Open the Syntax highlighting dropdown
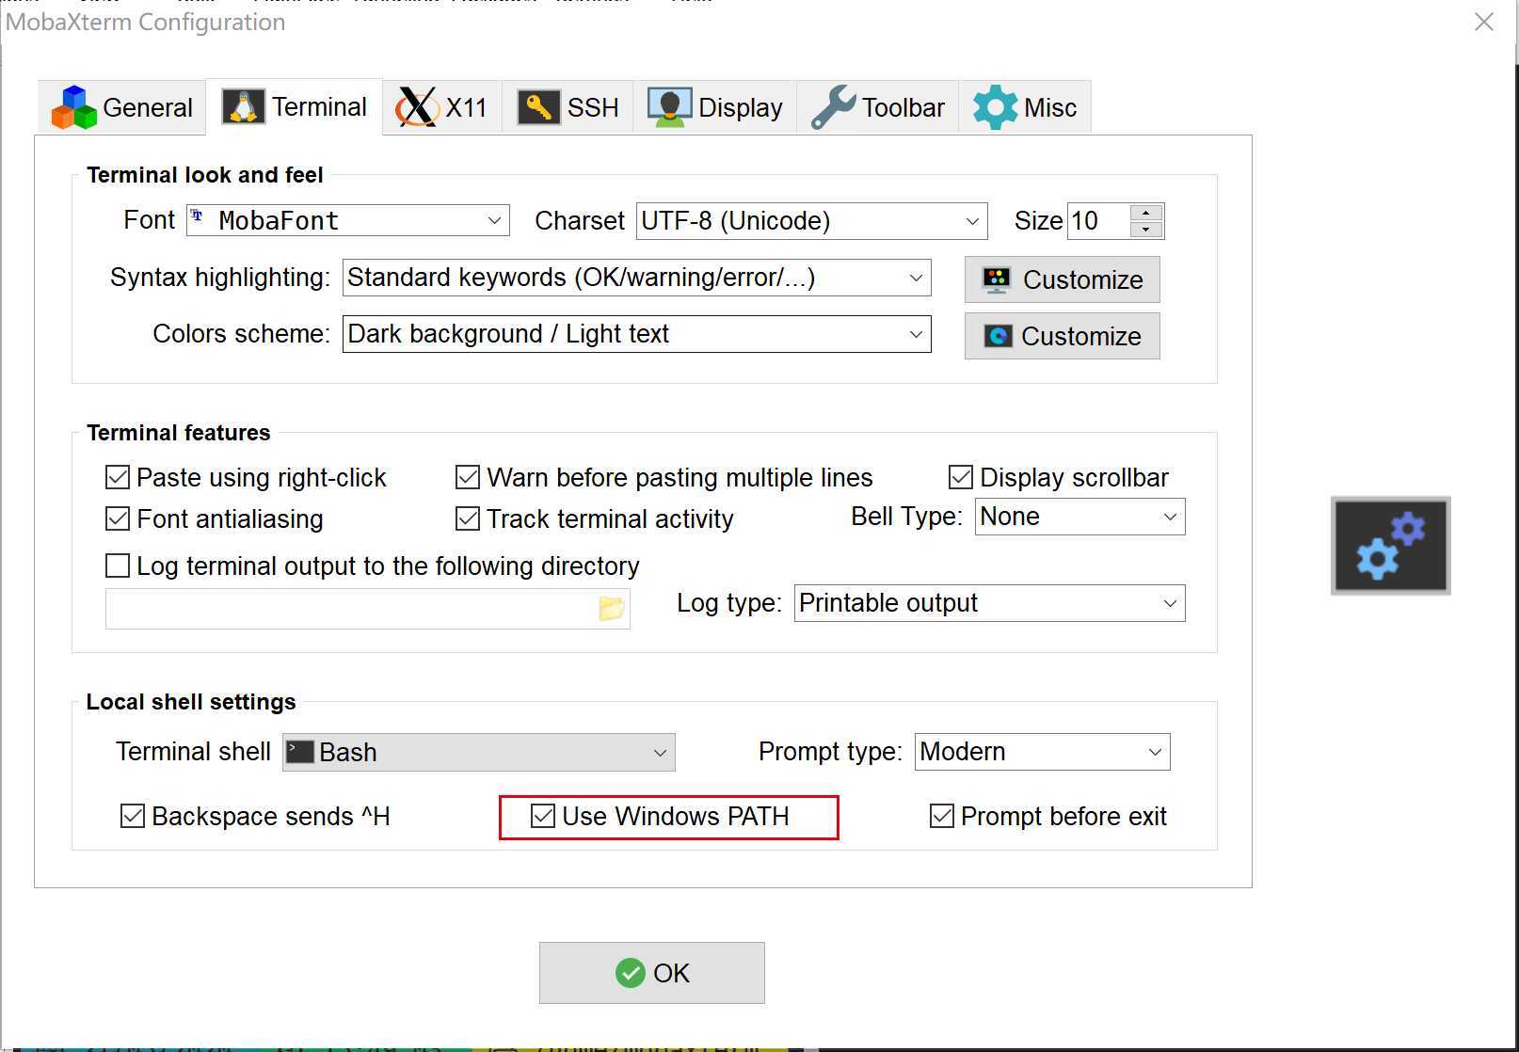Image resolution: width=1519 pixels, height=1052 pixels. (636, 278)
